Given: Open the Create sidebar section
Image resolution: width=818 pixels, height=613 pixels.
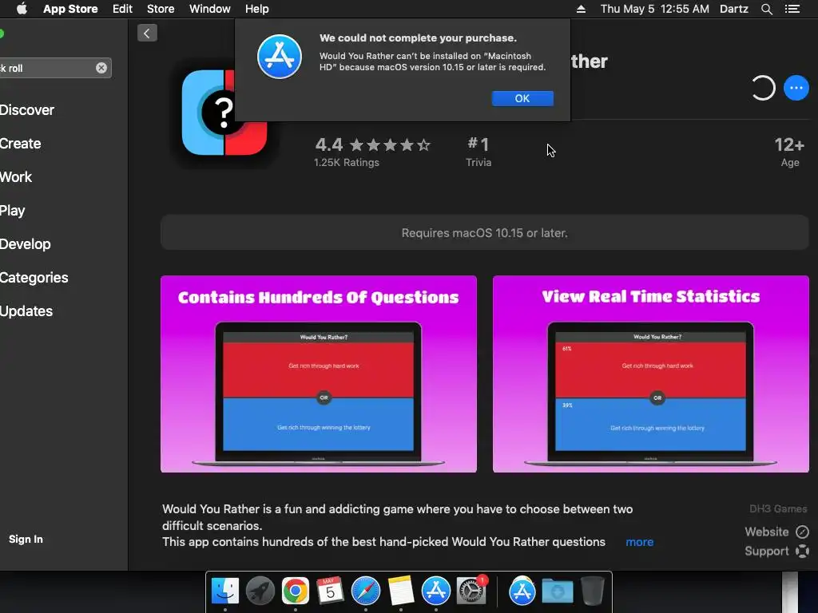Looking at the screenshot, I should (20, 144).
